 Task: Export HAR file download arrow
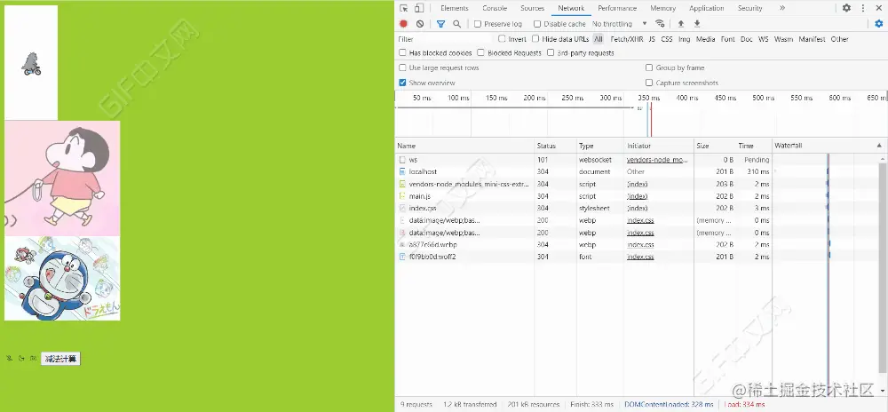coord(697,24)
